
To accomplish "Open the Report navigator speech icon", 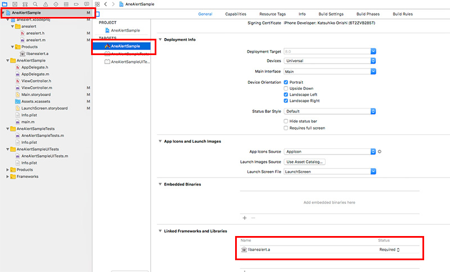I will (87, 4).
